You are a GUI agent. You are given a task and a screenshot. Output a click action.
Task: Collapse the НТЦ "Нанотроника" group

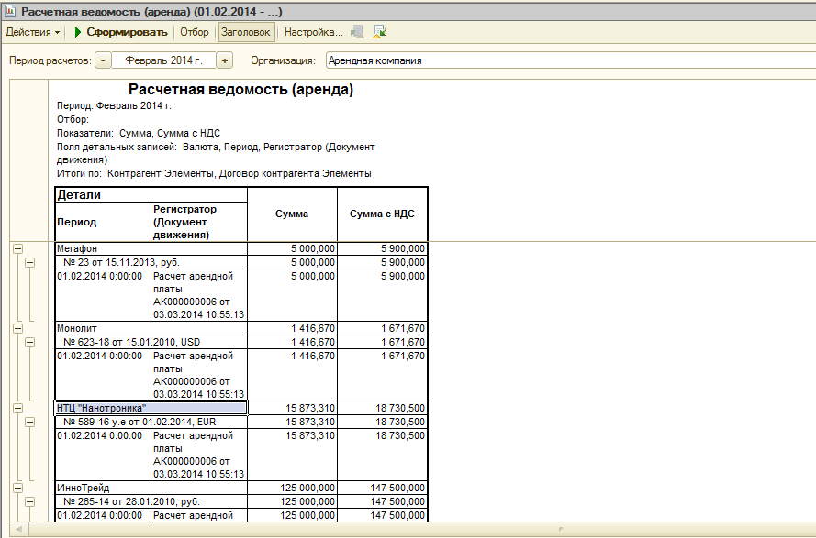17,408
